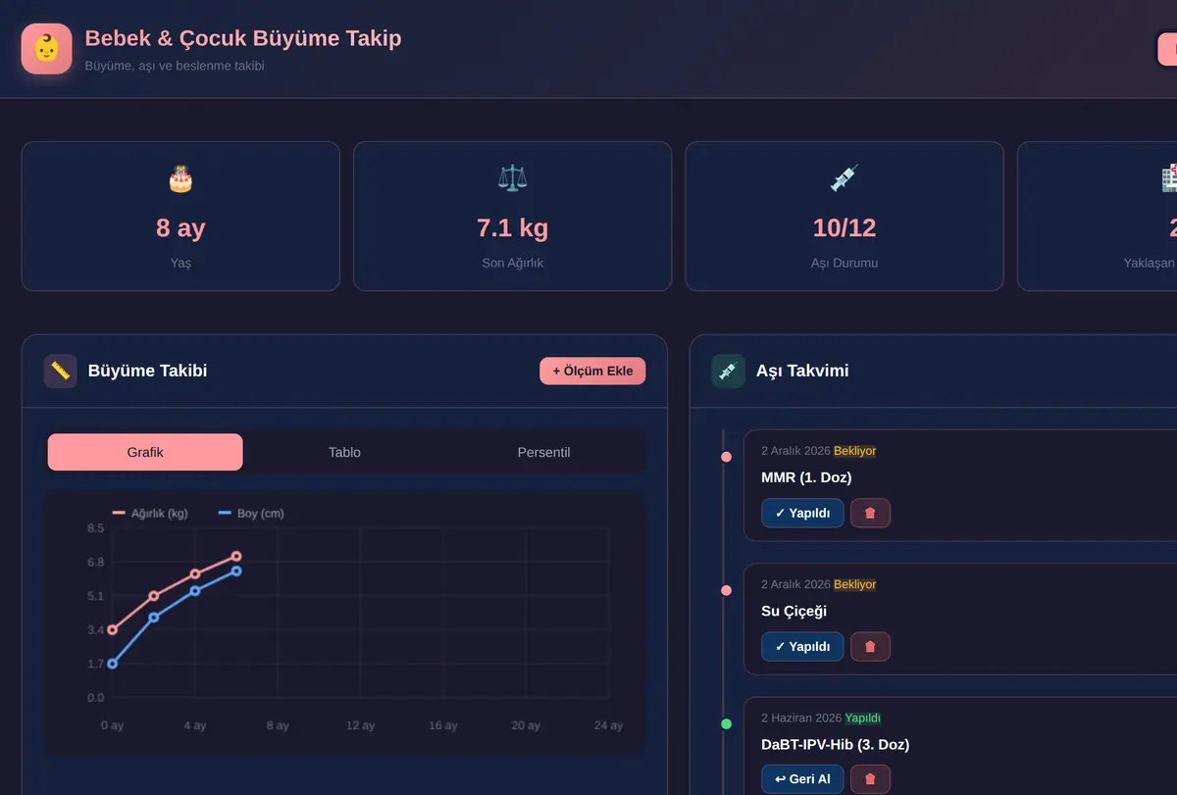Click the "Su Çiçeği" vaccine name
Image resolution: width=1177 pixels, height=795 pixels.
(x=793, y=611)
